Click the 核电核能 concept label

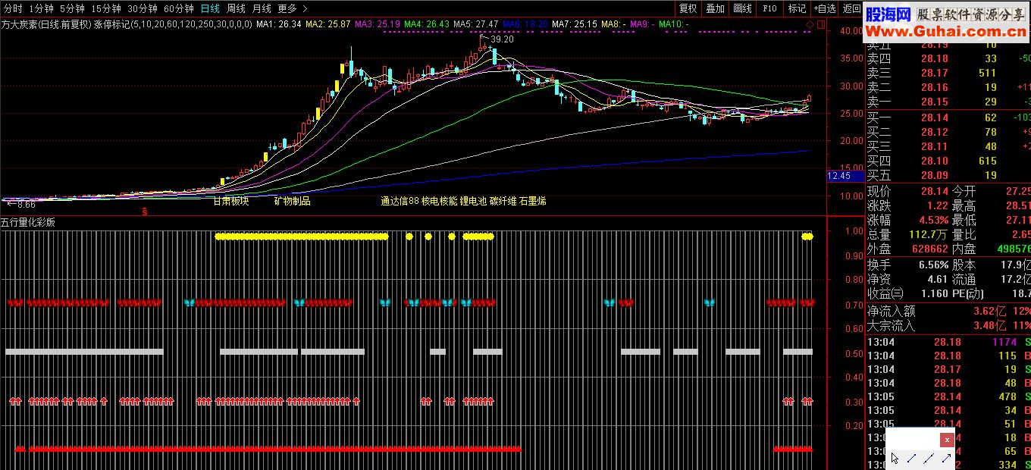coord(438,202)
